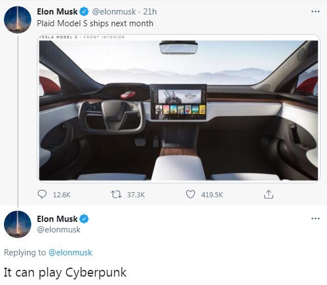Viewport: 327px width, 285px height.
Task: Click the retweet icon showing 37.3K
Action: pos(116,194)
